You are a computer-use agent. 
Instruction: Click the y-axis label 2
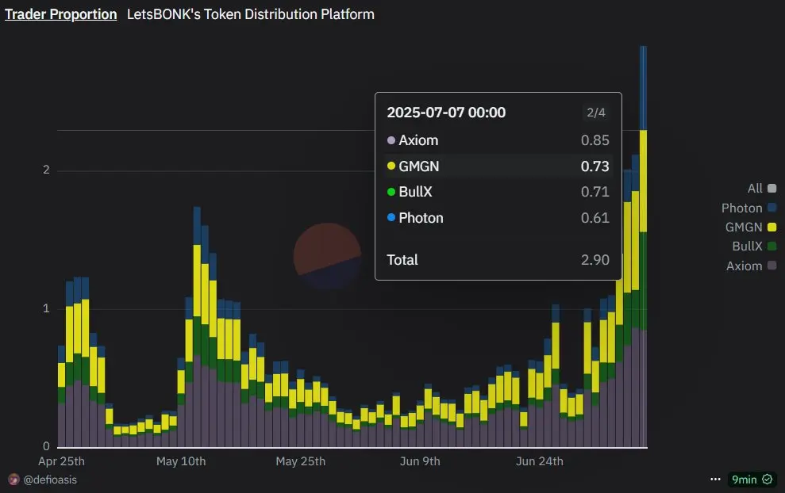coord(46,170)
